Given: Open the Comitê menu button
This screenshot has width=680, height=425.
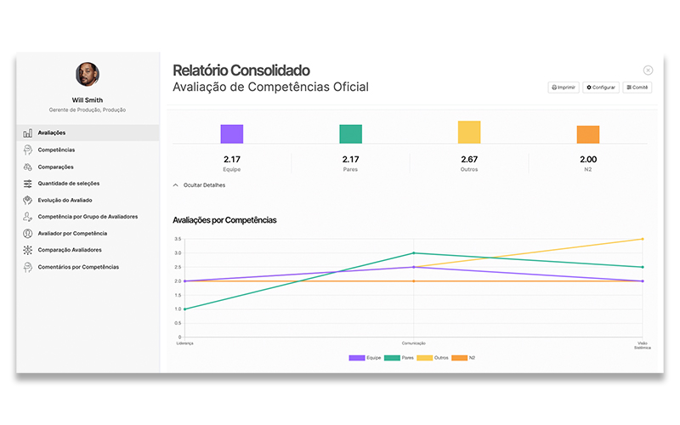Looking at the screenshot, I should [x=637, y=88].
